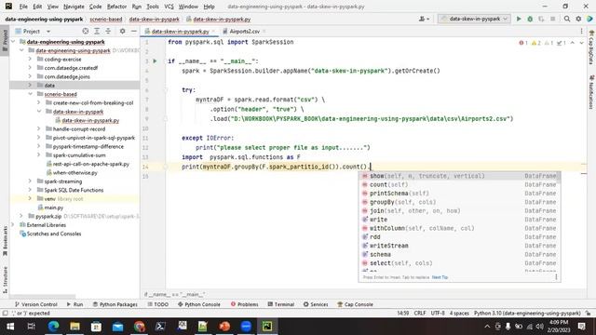Screen dimensions: 596x335
Task: Expand External Libraries node
Action: coord(12,225)
